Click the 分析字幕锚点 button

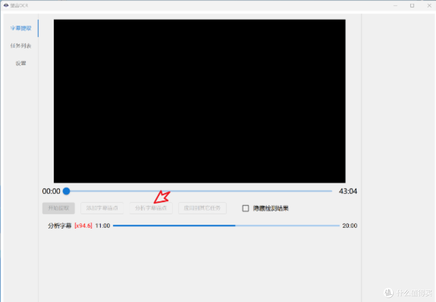pos(151,208)
